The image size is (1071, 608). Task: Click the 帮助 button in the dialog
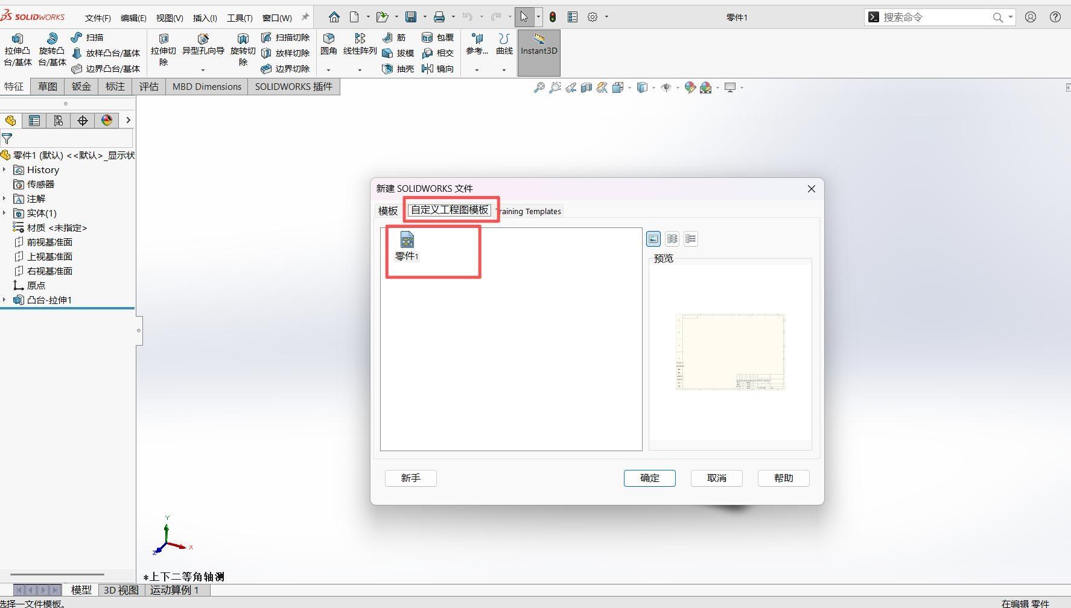(784, 478)
